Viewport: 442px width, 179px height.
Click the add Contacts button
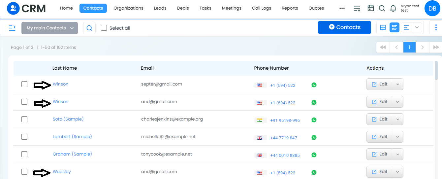click(344, 27)
